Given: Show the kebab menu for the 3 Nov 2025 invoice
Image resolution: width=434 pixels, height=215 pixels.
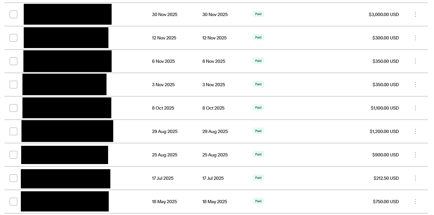Looking at the screenshot, I should point(415,85).
